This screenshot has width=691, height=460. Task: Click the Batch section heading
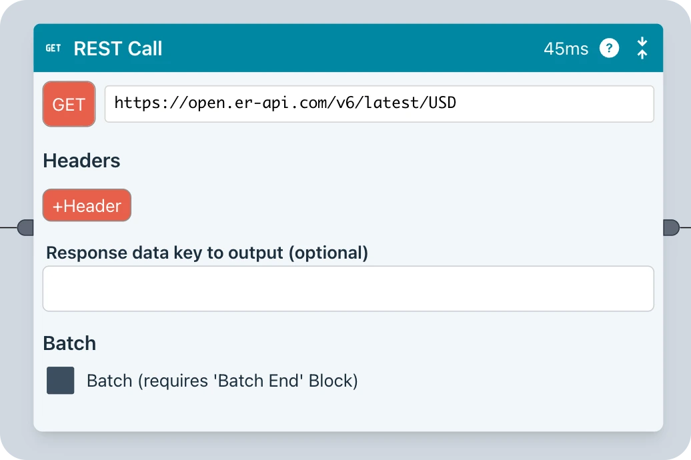coord(69,343)
